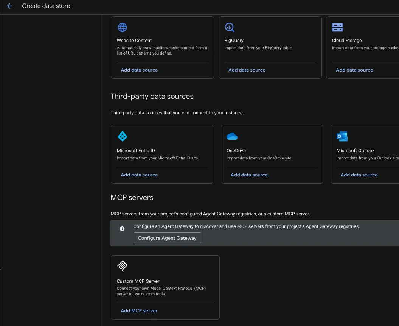Add data source for BigQuery
The image size is (399, 326).
(247, 70)
